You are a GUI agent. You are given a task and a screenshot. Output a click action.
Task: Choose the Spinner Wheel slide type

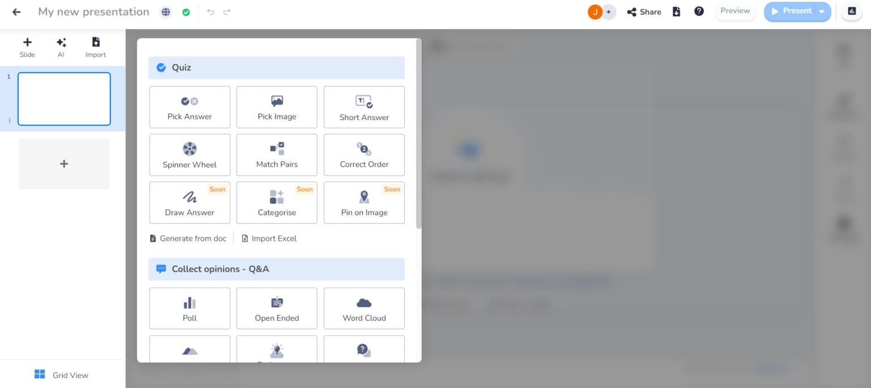pos(189,155)
